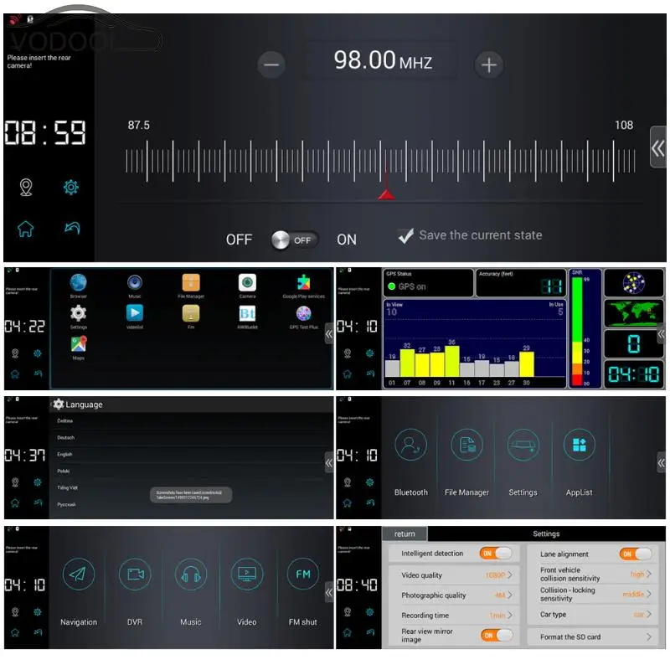Image resolution: width=670 pixels, height=670 pixels.
Task: Collapse Language screen with « arrow
Action: 328,462
